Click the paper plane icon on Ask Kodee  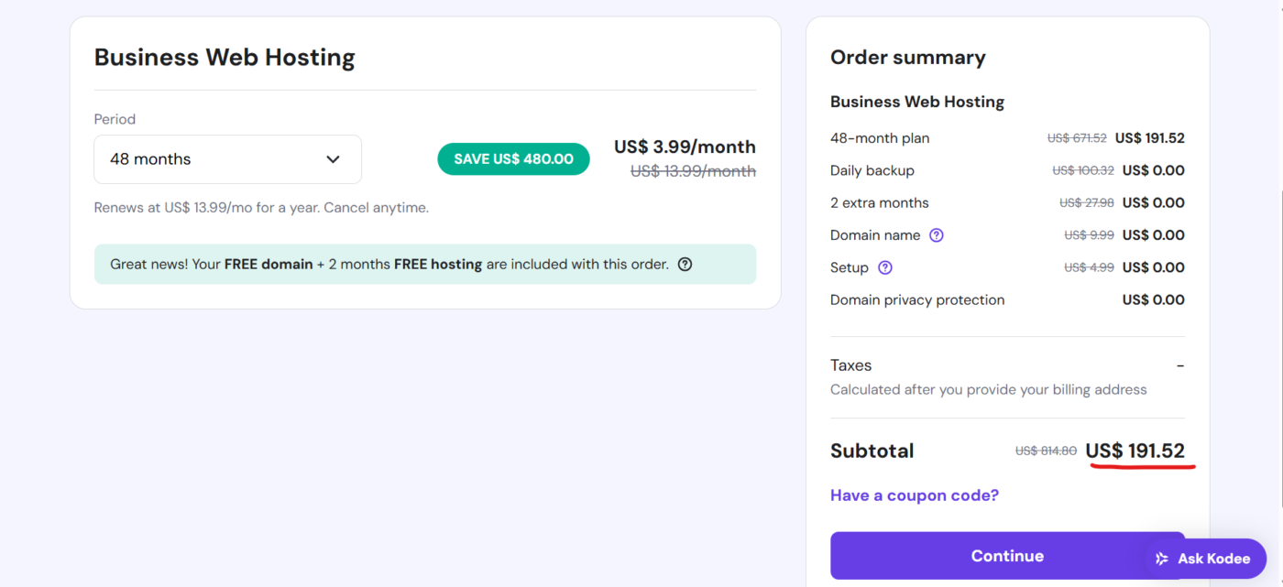1160,558
